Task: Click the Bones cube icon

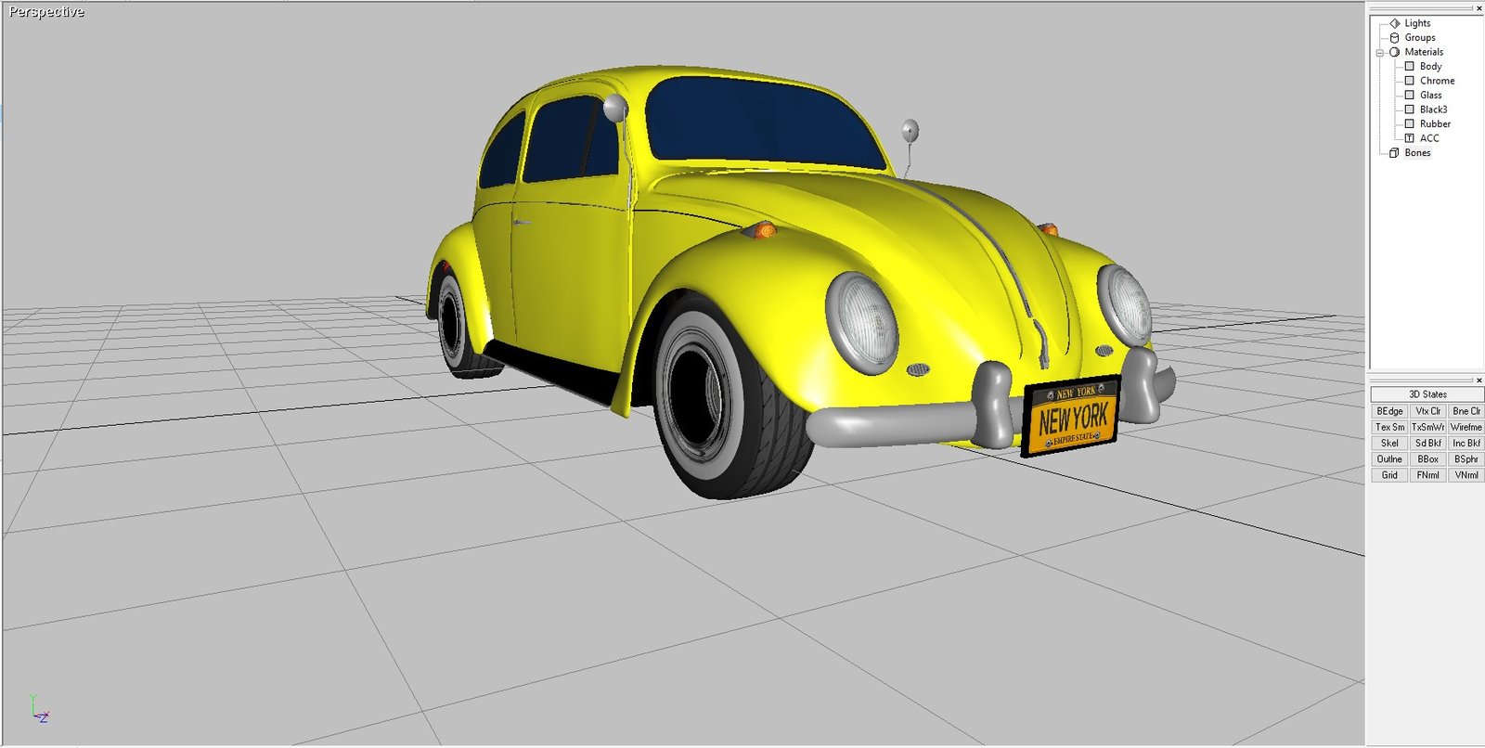Action: (x=1394, y=153)
